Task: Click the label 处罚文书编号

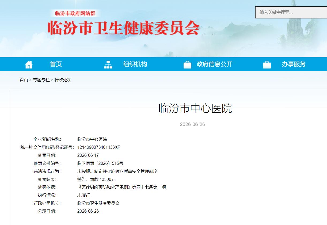Action: pos(47,163)
